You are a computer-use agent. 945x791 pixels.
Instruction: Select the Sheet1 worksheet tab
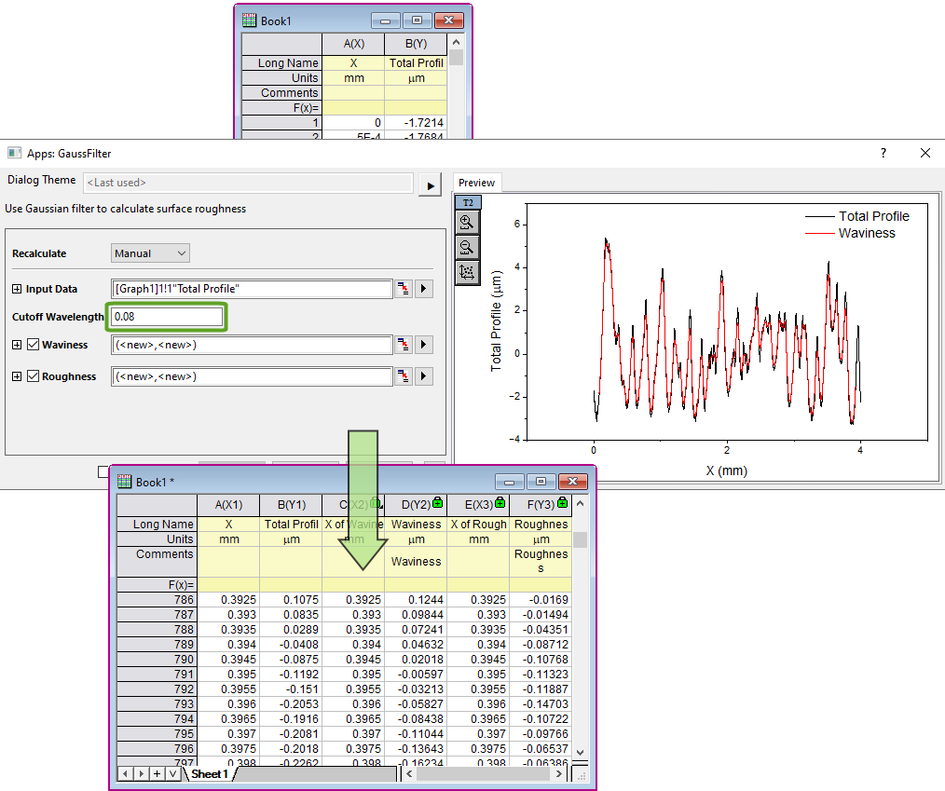[x=210, y=773]
